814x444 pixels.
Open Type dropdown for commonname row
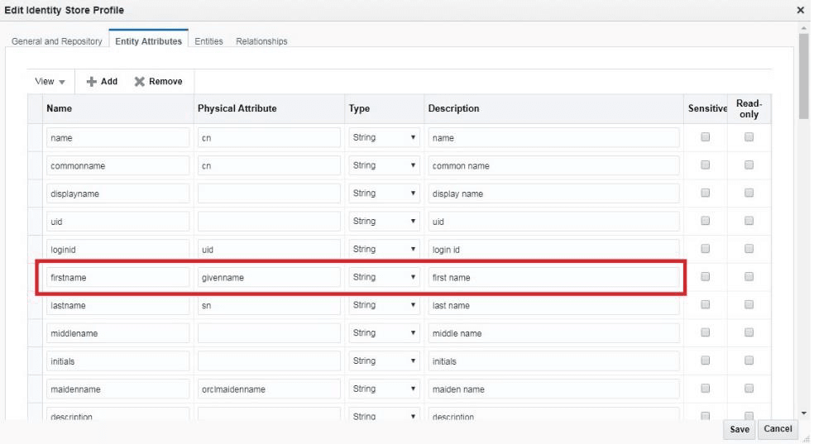(384, 165)
